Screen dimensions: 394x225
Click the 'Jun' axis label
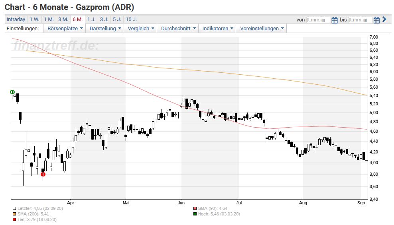pyautogui.click(x=181, y=203)
